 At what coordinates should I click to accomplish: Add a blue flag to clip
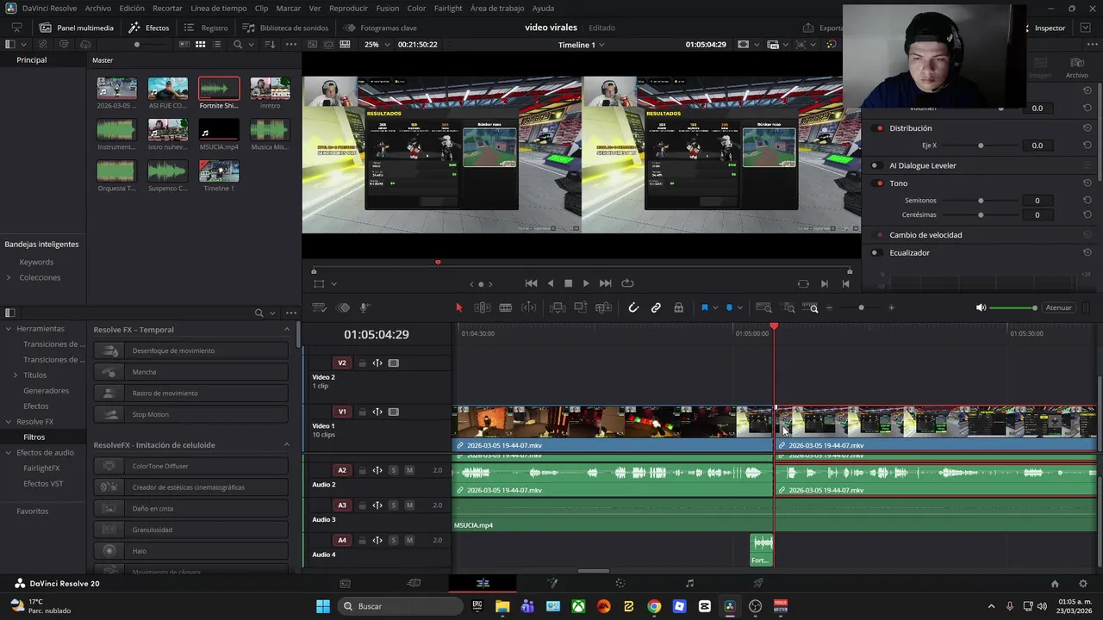704,307
